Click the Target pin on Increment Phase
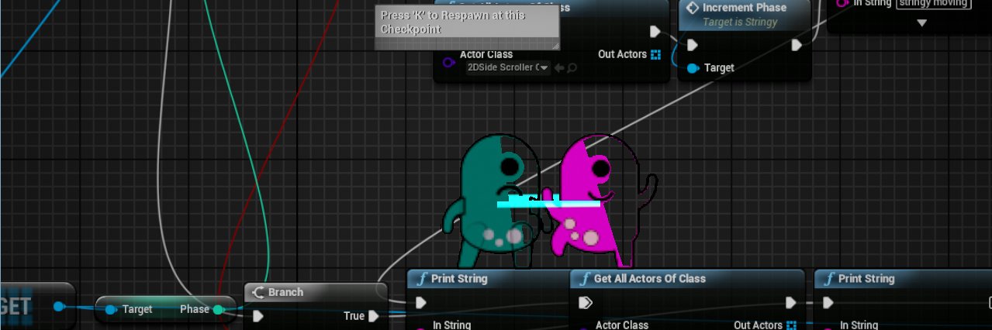This screenshot has height=330, width=992. [693, 68]
